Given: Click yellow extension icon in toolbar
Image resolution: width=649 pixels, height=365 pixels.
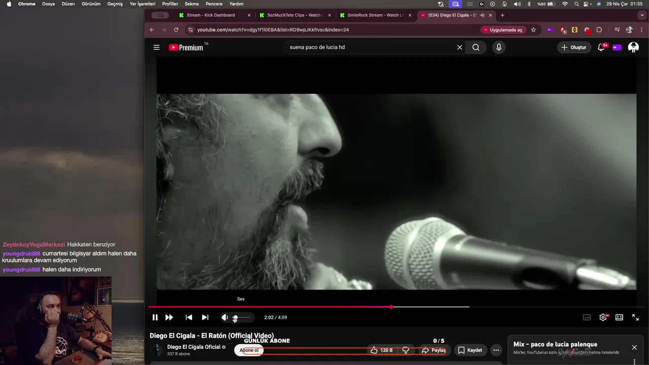Looking at the screenshot, I should click(574, 30).
